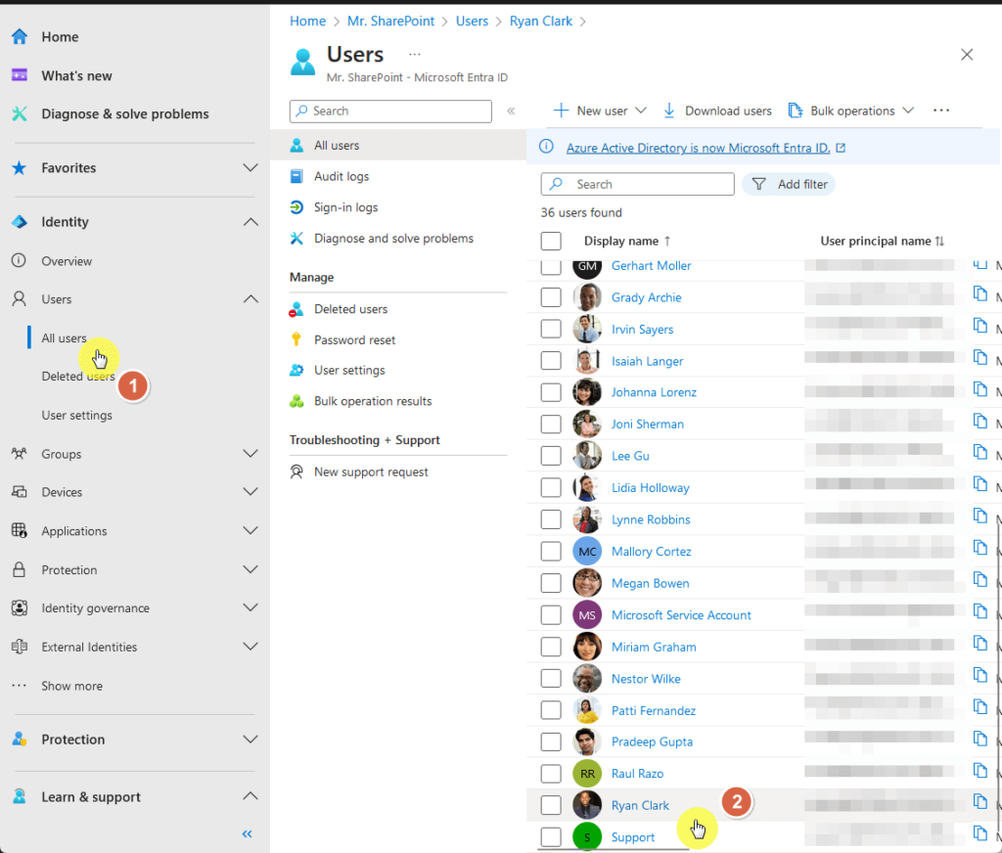
Task: Check the box for Nestor Wilke
Action: point(551,679)
